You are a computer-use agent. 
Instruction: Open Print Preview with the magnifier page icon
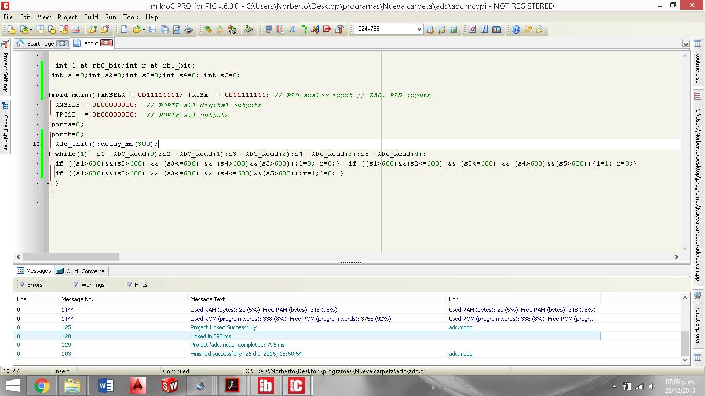177,29
